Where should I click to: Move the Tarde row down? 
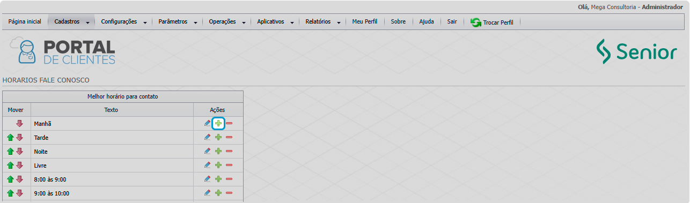[x=20, y=138]
